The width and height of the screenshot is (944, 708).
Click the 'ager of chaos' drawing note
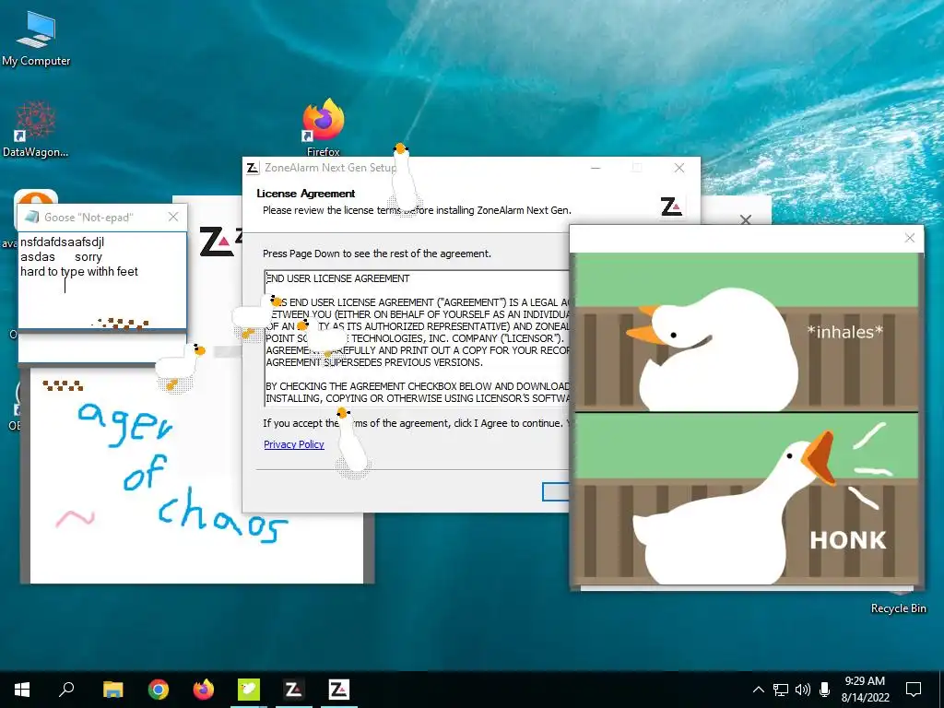(197, 476)
